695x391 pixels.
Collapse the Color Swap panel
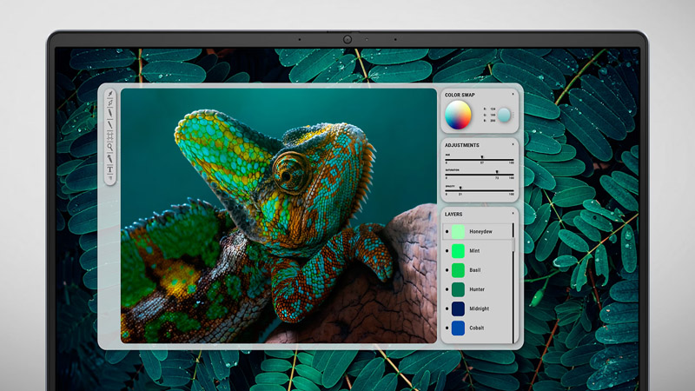click(513, 94)
